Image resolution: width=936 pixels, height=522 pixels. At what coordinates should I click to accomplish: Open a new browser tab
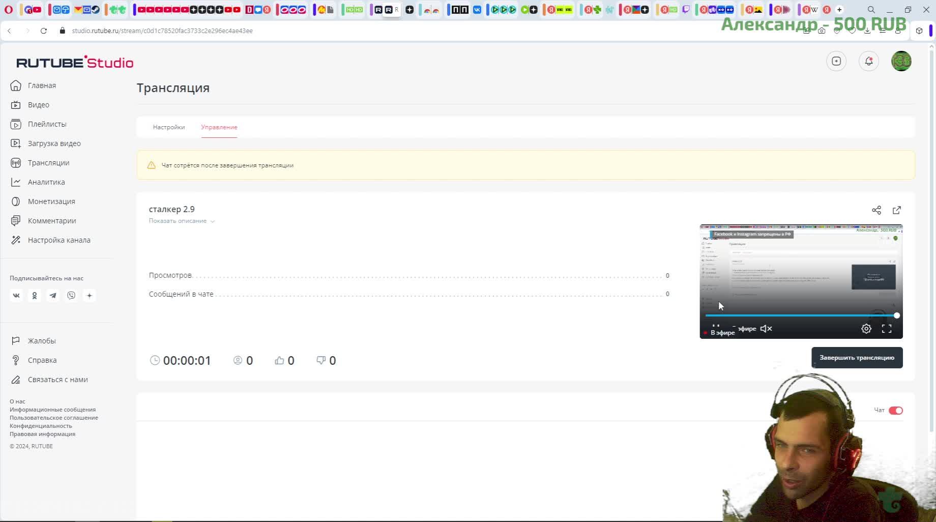pyautogui.click(x=839, y=10)
